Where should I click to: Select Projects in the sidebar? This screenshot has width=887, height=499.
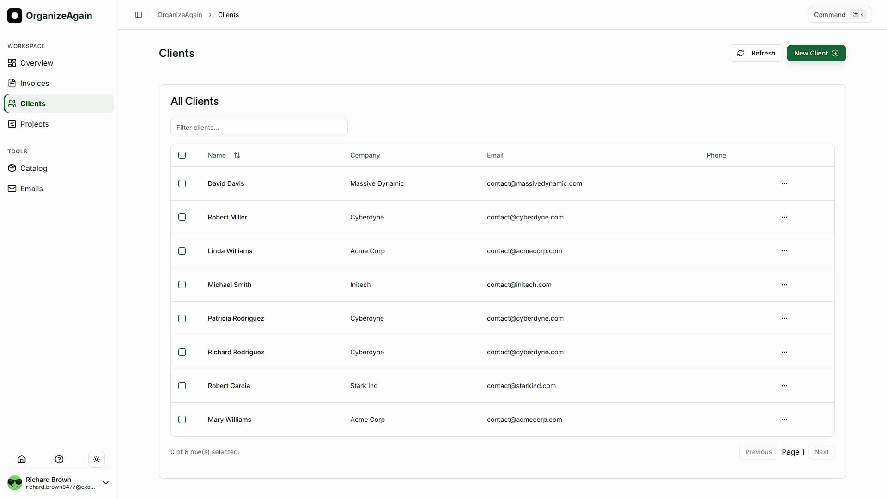tap(34, 124)
